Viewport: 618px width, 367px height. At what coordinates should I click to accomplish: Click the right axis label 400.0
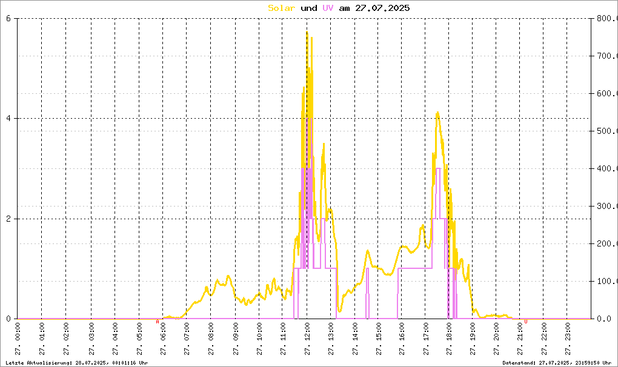point(607,168)
